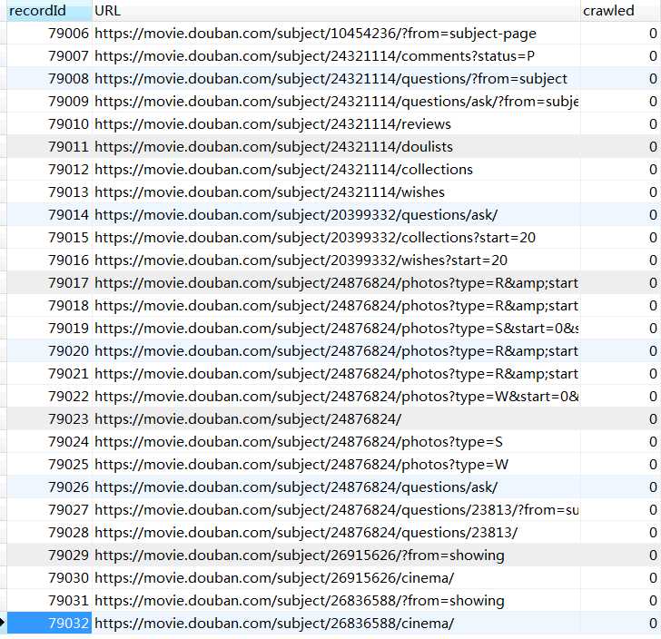Click URL ending 10454236/?from=subject-page
The image size is (661, 639).
[315, 33]
